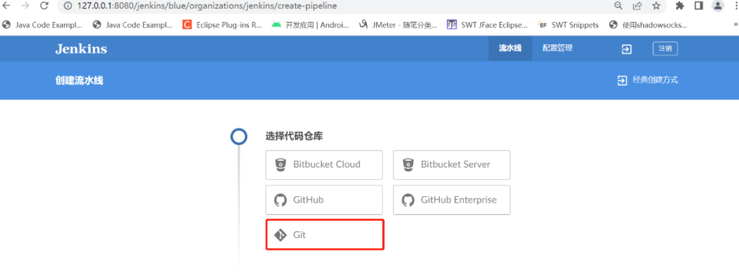Open the 使用shadowsocks... bookmark
This screenshot has width=739, height=279.
point(649,25)
